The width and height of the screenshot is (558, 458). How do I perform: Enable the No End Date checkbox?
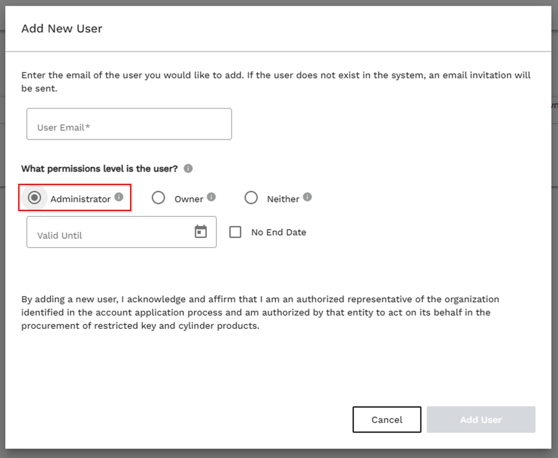(235, 232)
